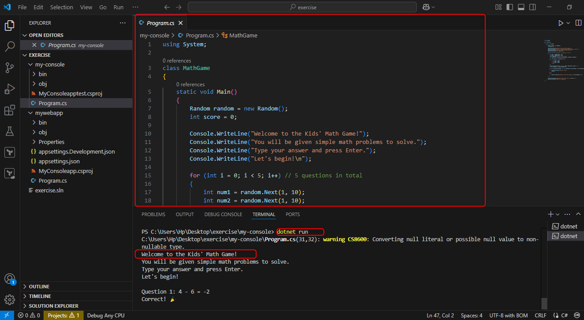Open the terminal panel's more actions menu
Screen dimensions: 584x320
[566, 214]
